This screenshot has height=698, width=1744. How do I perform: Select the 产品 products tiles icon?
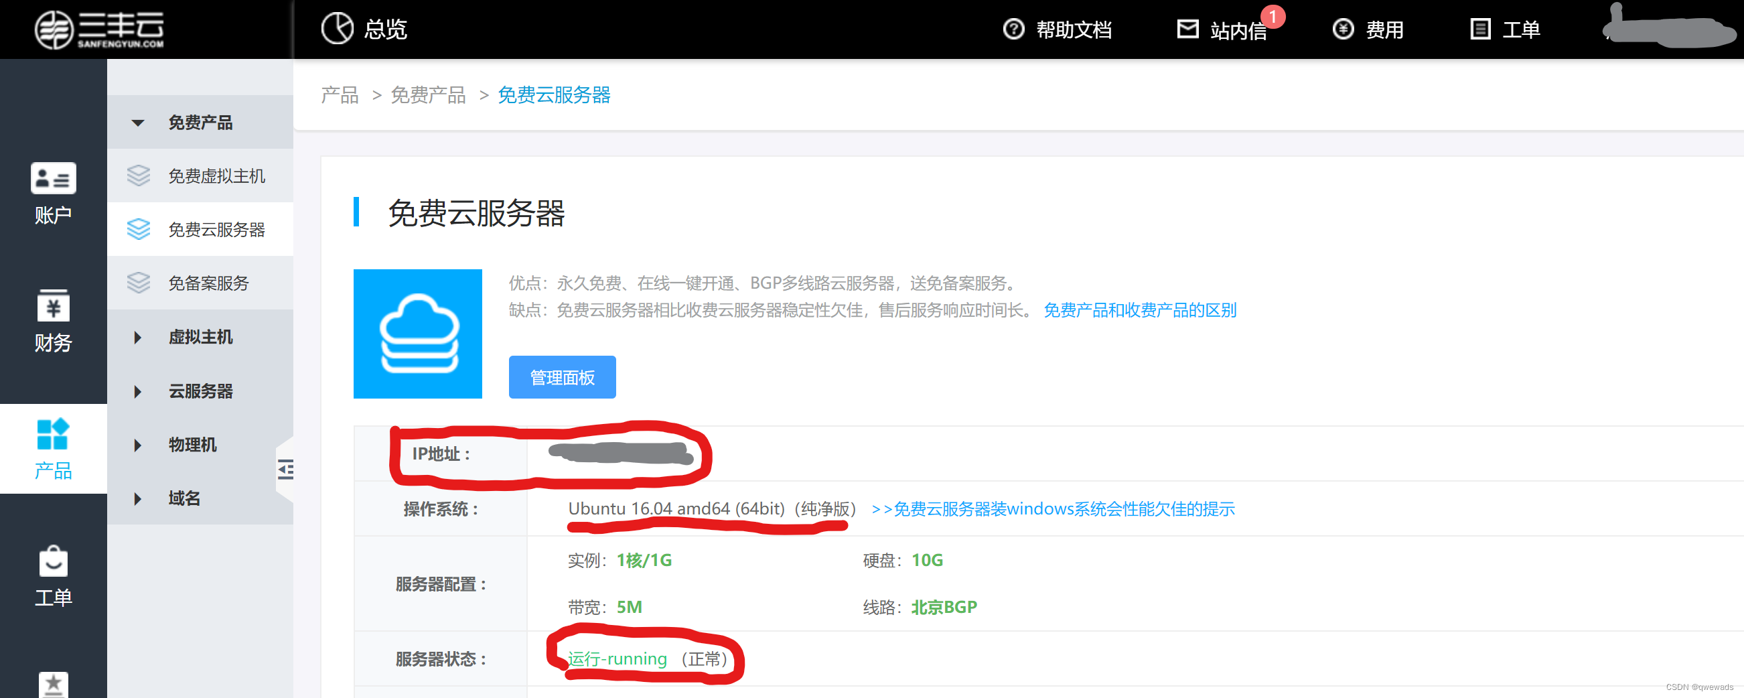(x=53, y=434)
